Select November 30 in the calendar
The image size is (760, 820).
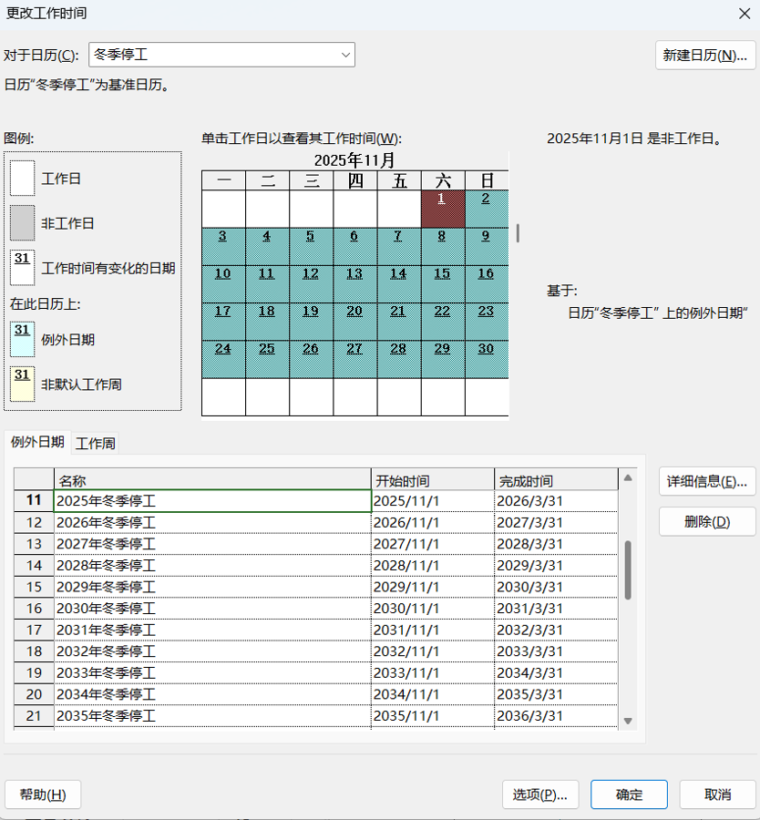click(x=487, y=359)
